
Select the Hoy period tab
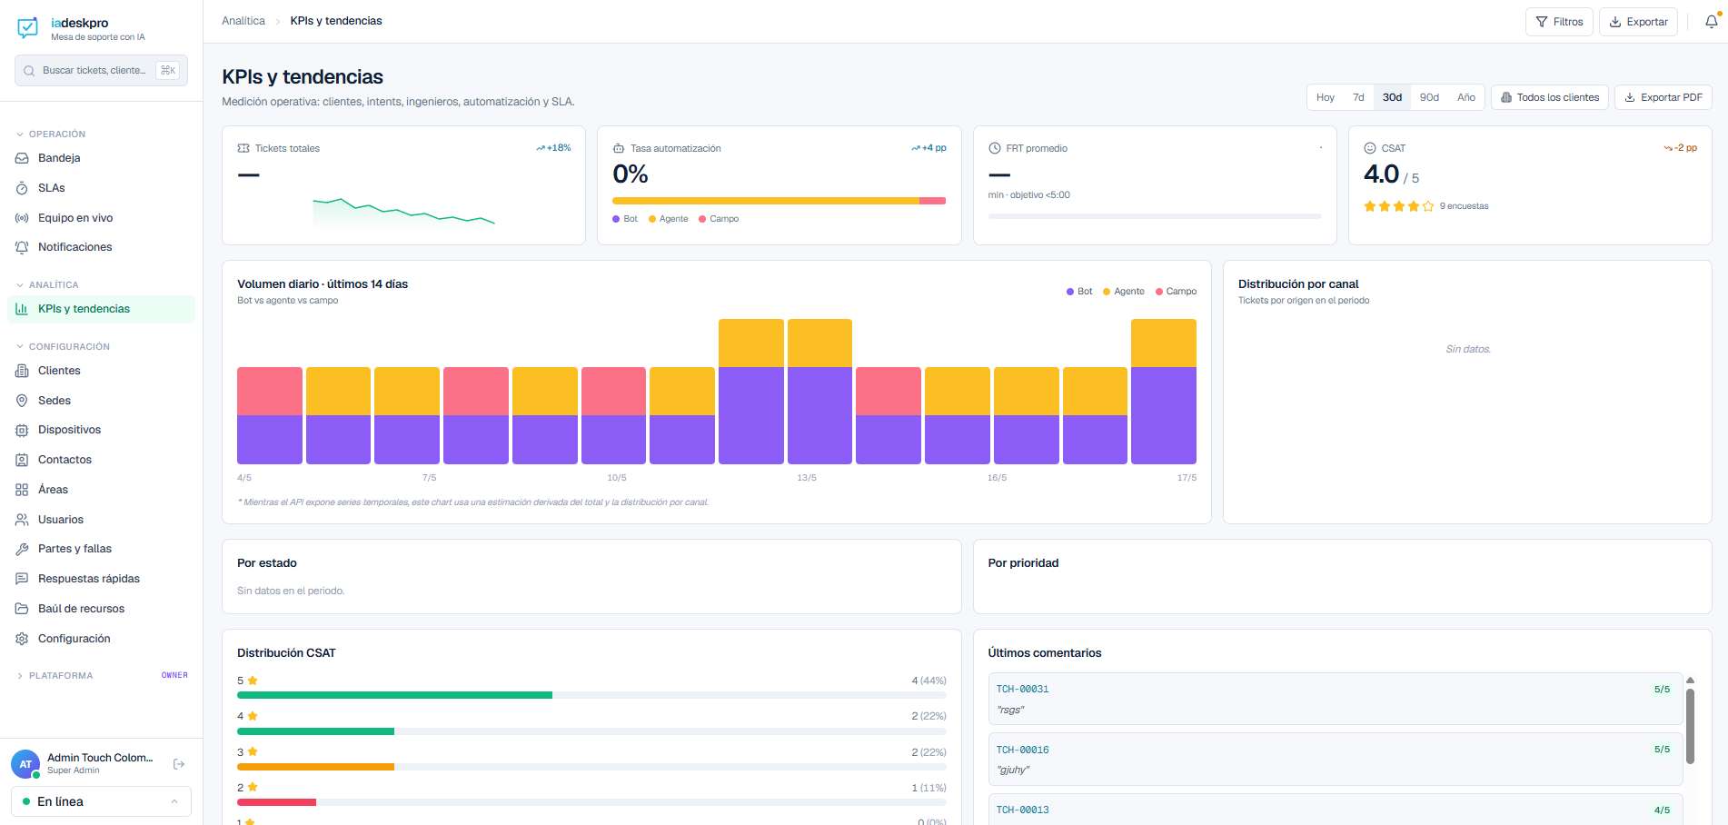1326,97
